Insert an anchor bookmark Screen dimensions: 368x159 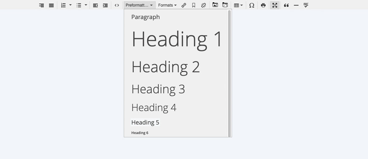[194, 5]
